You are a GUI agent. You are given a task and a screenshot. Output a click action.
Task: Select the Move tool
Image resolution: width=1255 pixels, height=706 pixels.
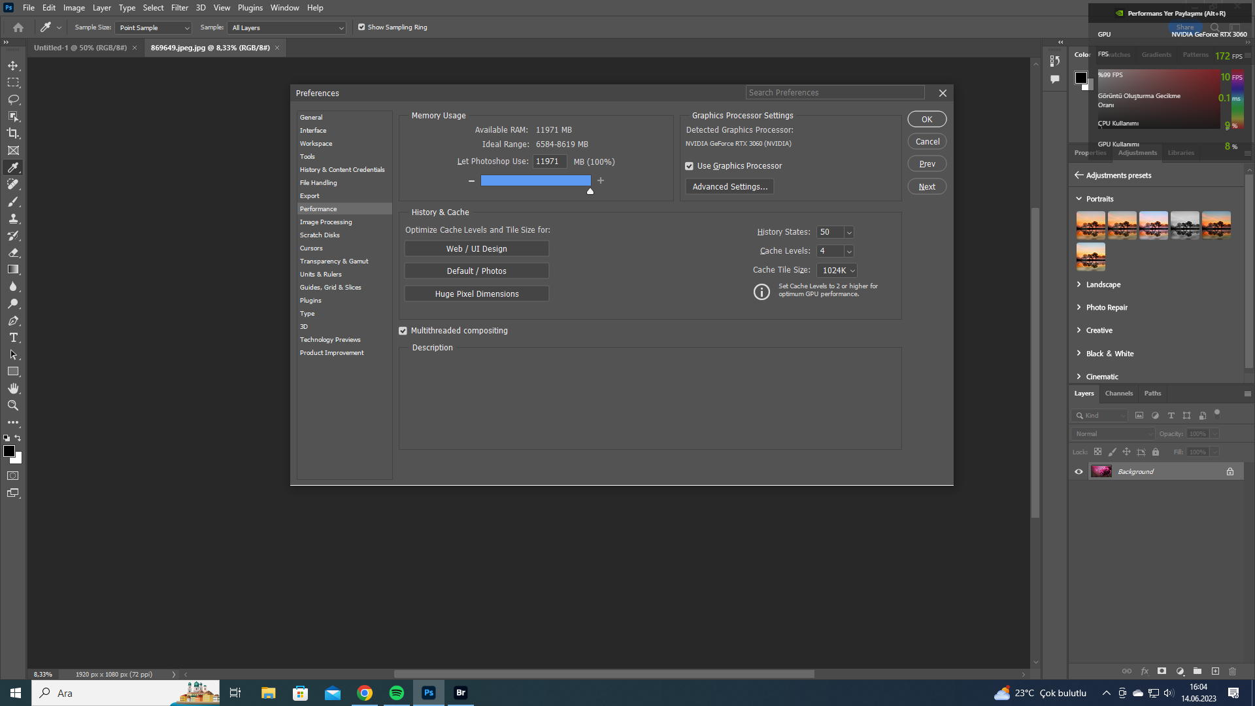pos(13,65)
